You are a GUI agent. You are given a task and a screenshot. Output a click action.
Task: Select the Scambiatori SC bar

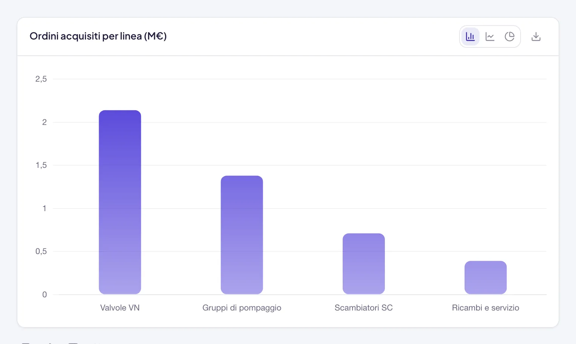coord(364,264)
